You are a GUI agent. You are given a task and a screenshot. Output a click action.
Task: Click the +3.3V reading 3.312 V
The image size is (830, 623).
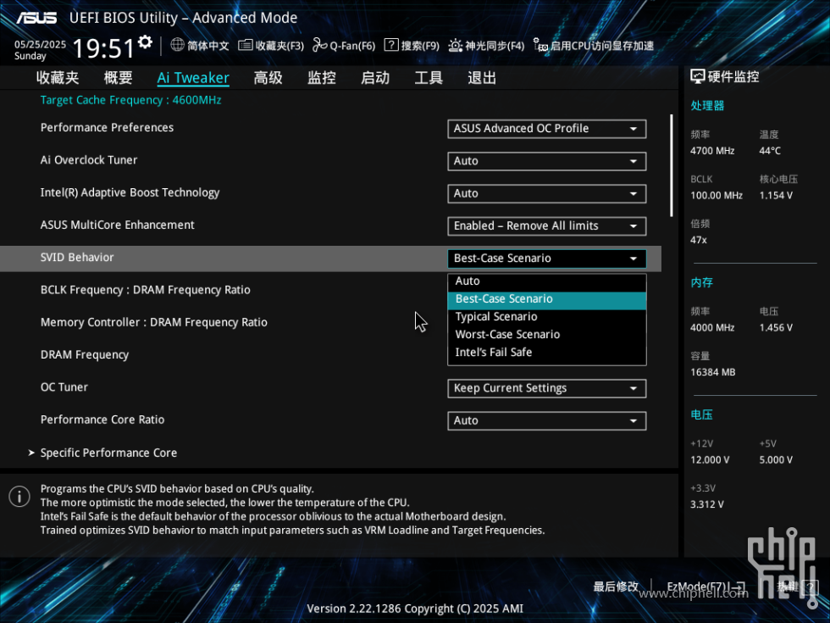point(706,504)
